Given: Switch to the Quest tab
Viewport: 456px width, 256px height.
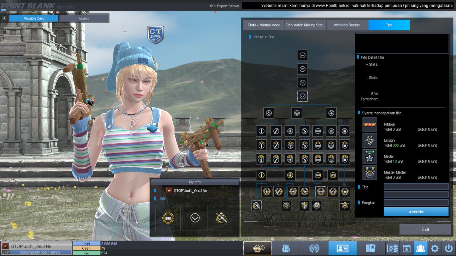Looking at the screenshot, I should coord(84,18).
